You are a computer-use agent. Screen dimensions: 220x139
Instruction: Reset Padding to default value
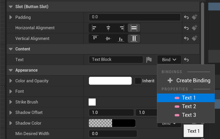[186, 17]
